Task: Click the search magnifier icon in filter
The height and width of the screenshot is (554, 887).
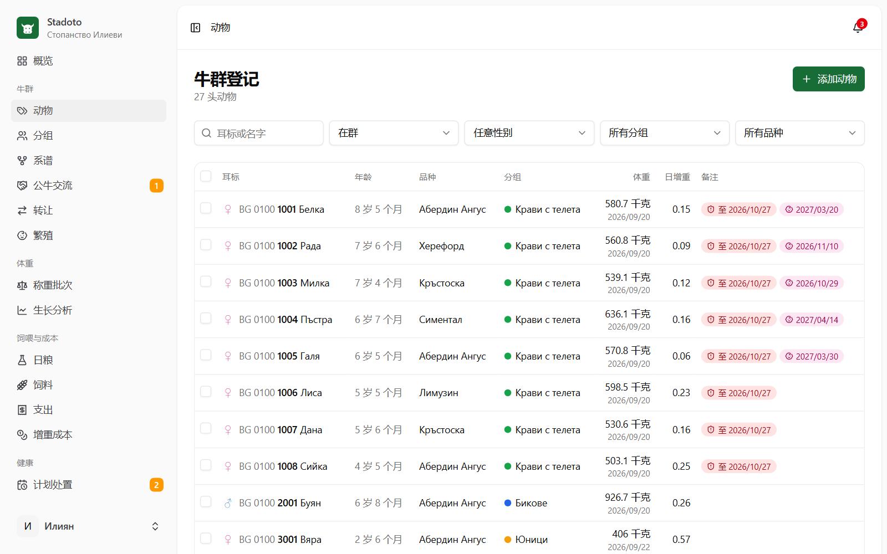Action: click(x=207, y=133)
